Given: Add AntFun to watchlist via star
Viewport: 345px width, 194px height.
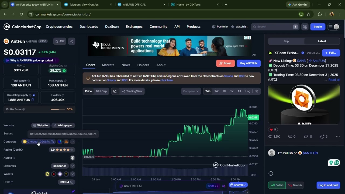Looking at the screenshot, I should [x=60, y=41].
